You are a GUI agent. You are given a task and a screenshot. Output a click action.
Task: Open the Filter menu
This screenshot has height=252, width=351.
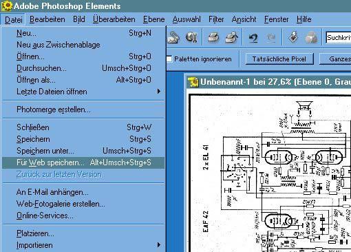216,19
